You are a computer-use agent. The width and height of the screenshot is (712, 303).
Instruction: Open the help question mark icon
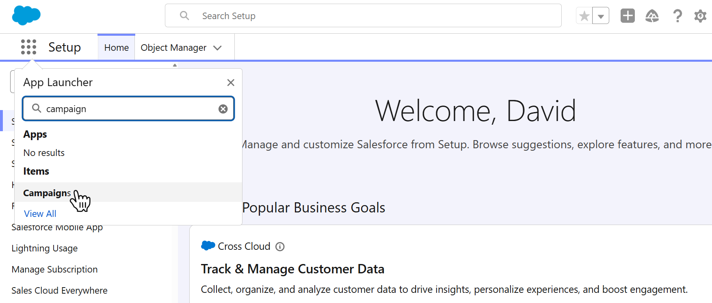point(677,16)
